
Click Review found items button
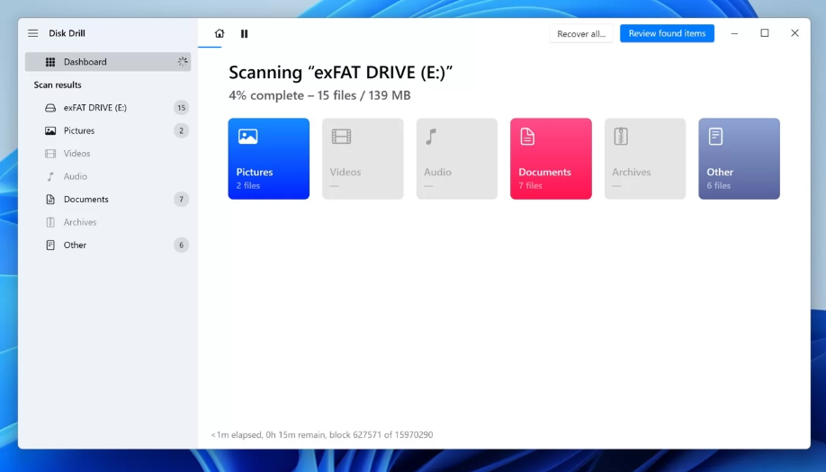667,33
